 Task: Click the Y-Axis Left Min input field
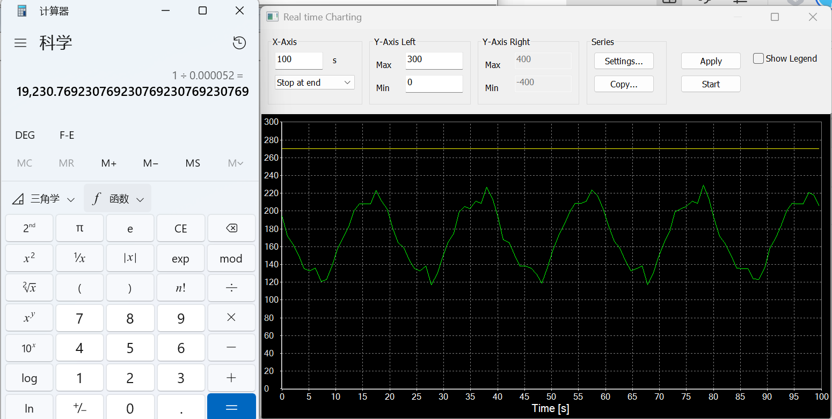pyautogui.click(x=434, y=83)
